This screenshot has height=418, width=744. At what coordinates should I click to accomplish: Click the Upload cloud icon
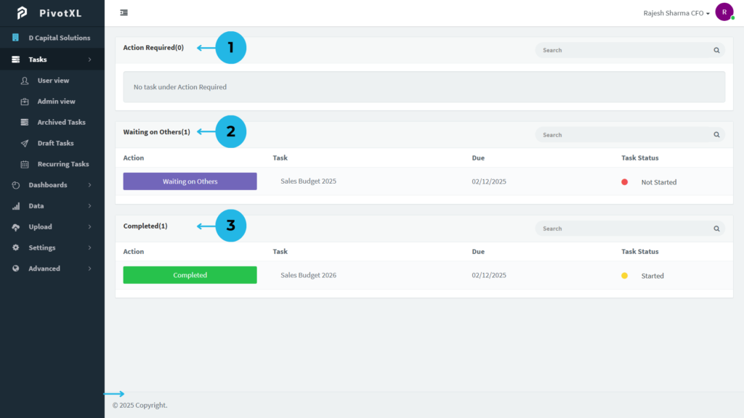16,227
